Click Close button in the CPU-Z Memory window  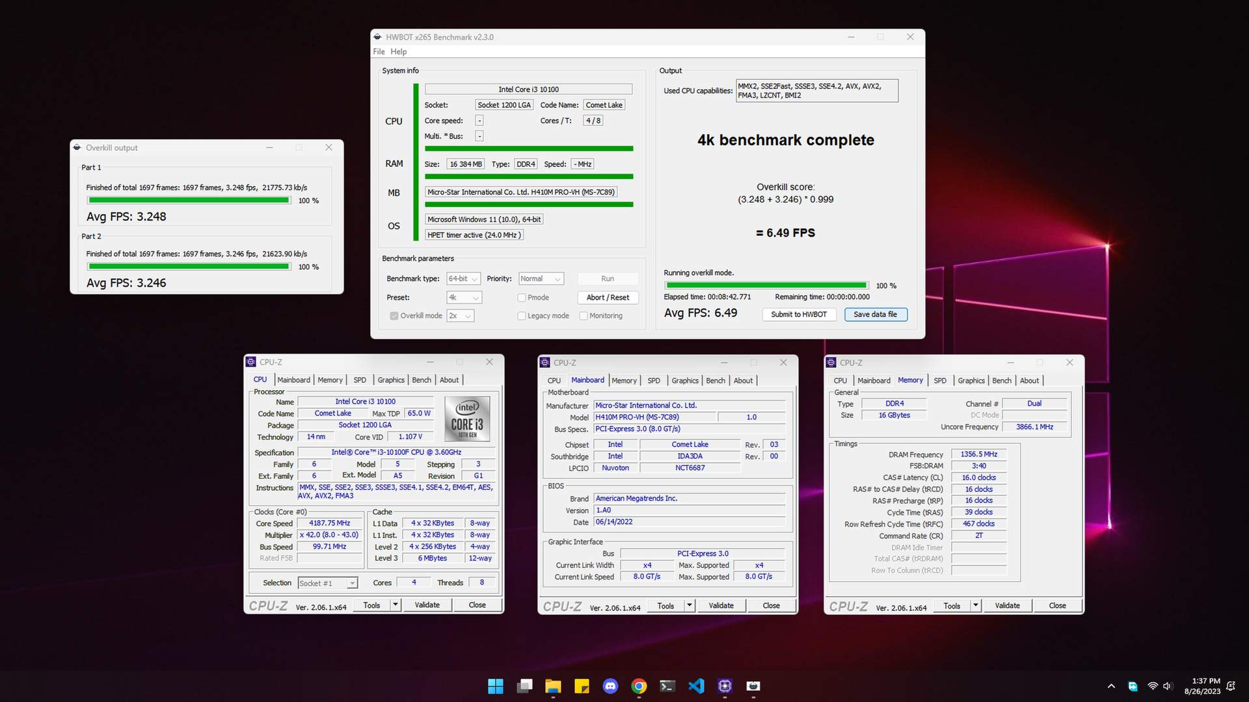click(1058, 606)
